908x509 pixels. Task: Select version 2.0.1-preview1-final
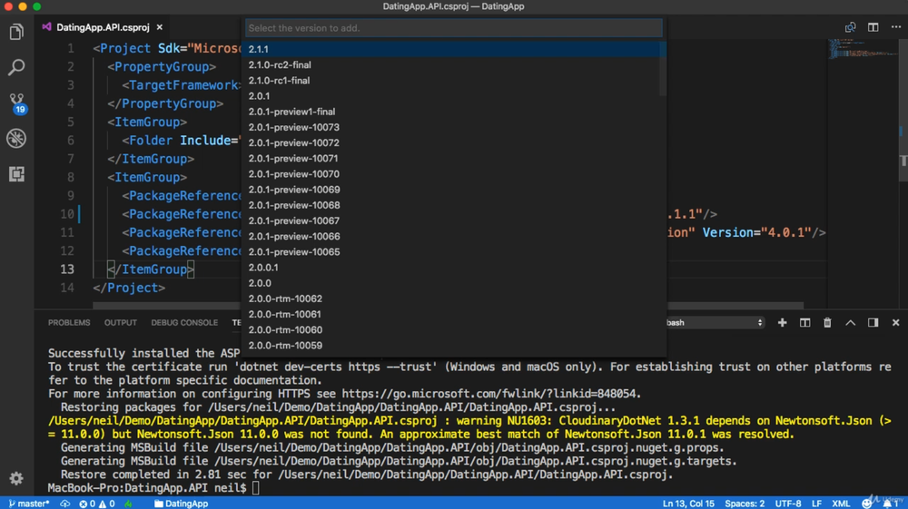tap(453, 112)
